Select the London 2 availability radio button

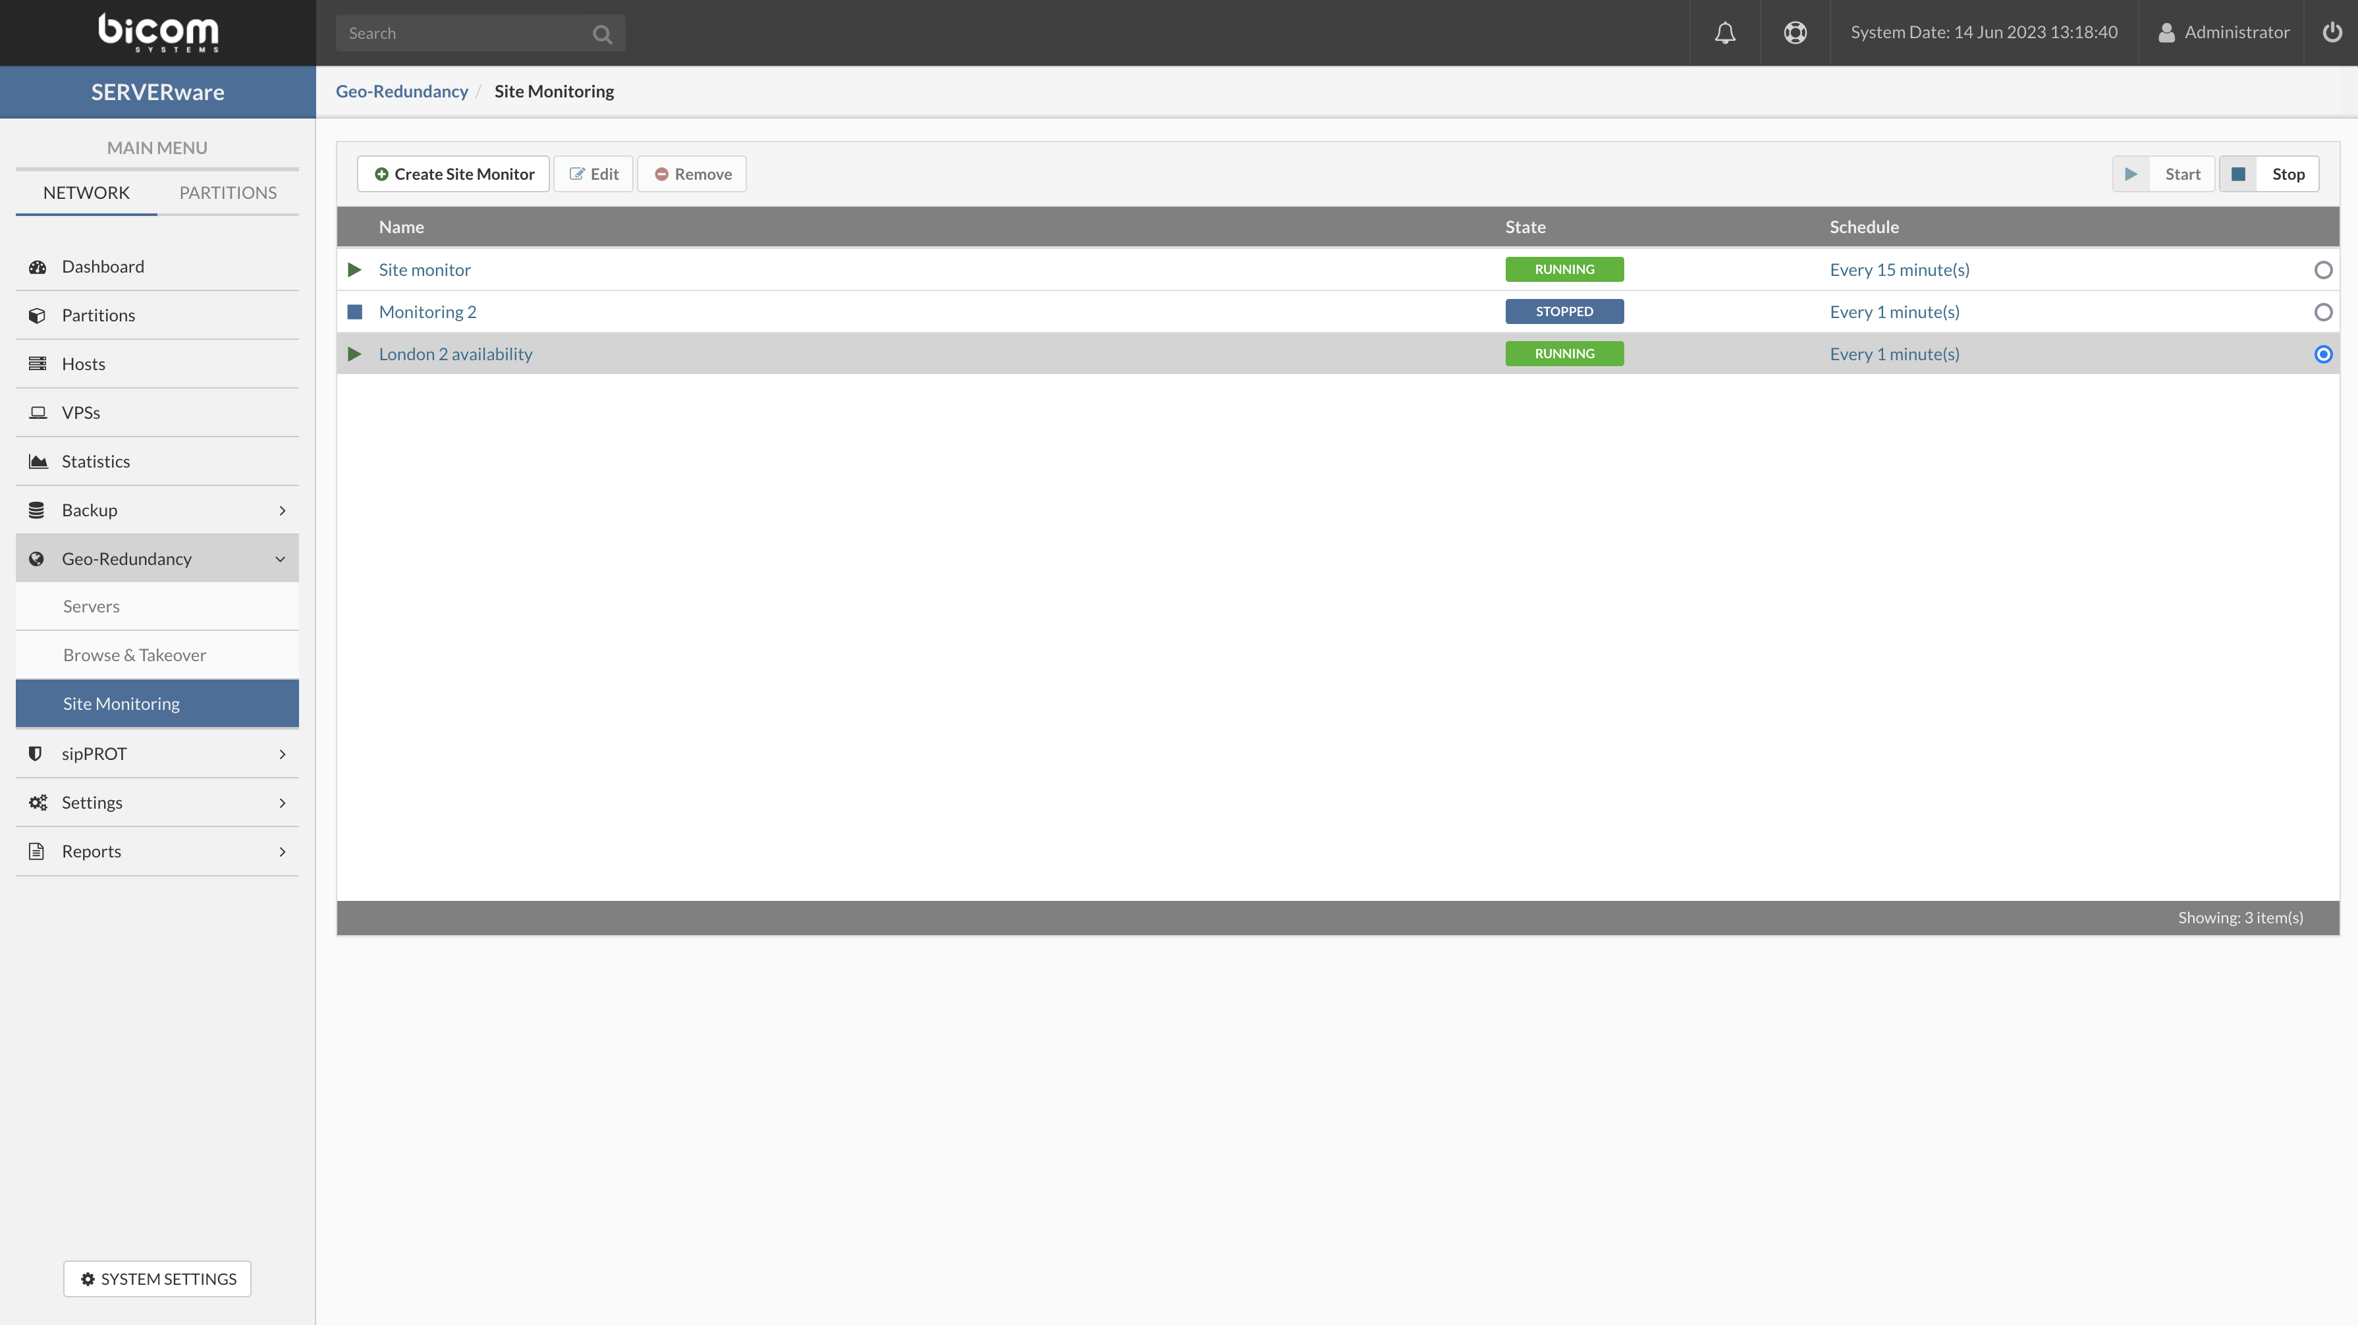2322,354
